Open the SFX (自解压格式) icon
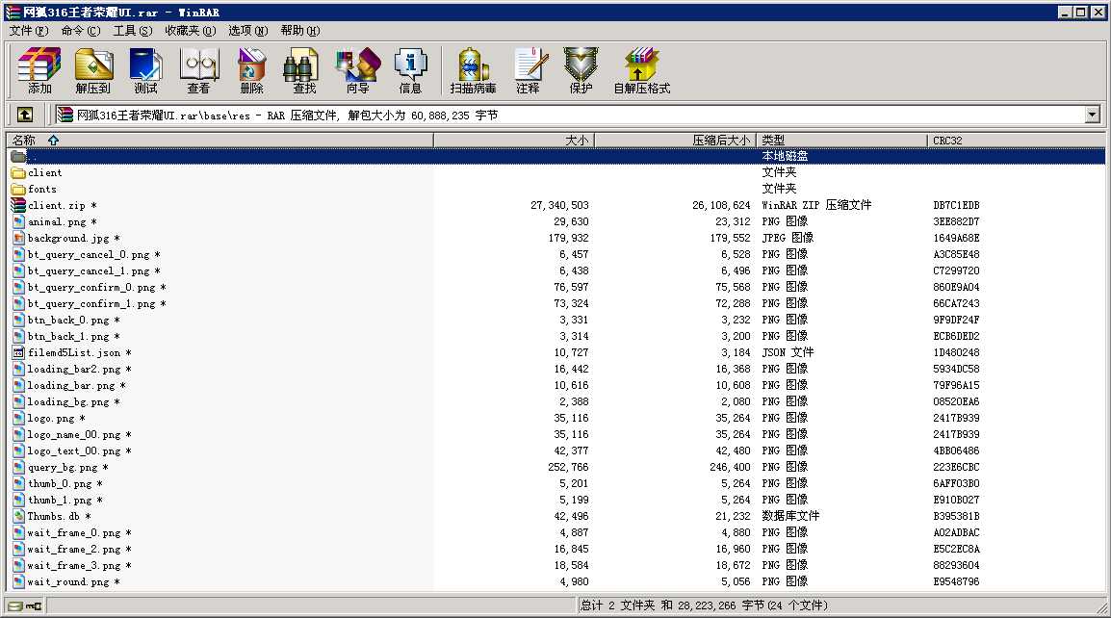 coord(642,71)
